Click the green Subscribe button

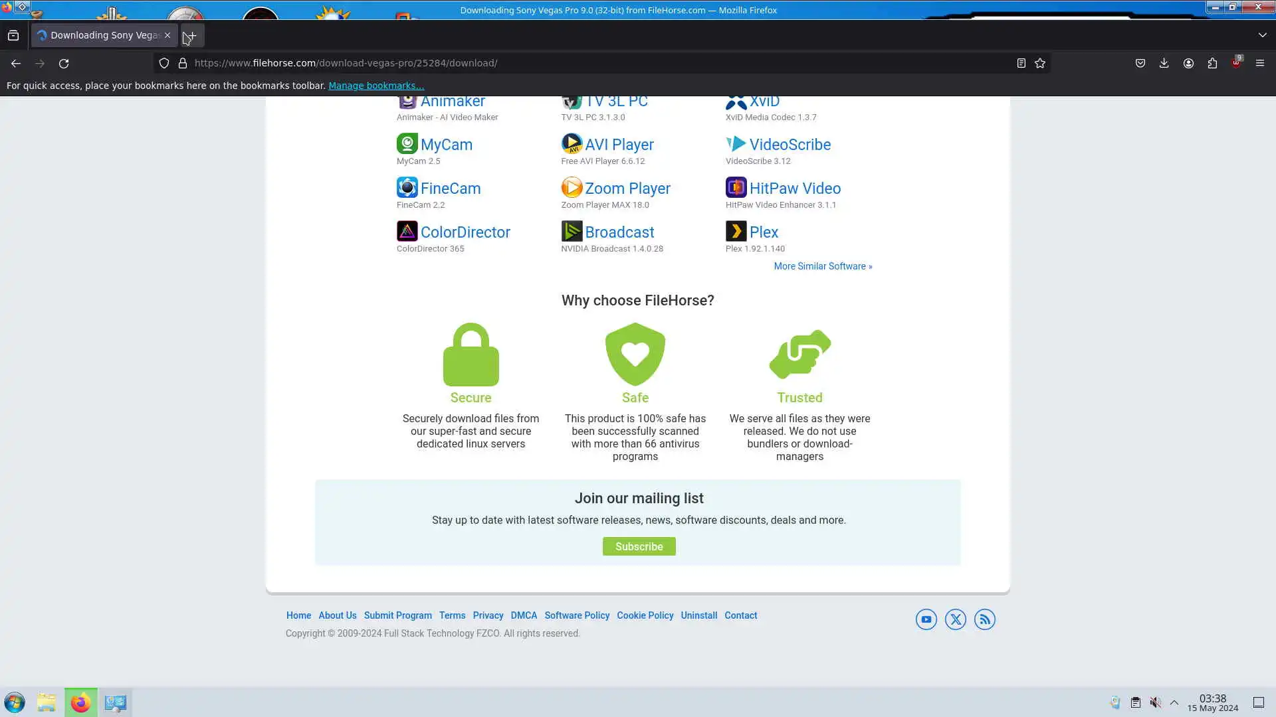(x=639, y=546)
